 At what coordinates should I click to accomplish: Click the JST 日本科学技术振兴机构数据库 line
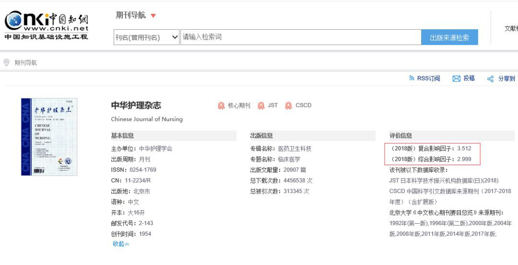(x=444, y=181)
